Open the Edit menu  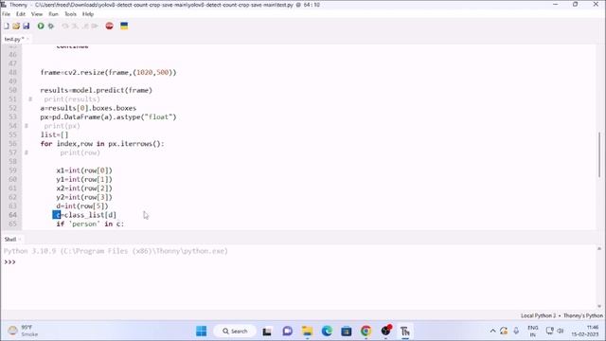[x=21, y=14]
